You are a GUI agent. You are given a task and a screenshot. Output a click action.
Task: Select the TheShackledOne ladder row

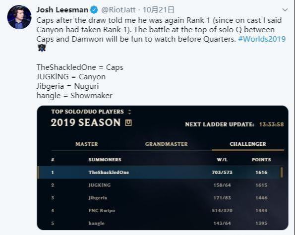pyautogui.click(x=160, y=173)
